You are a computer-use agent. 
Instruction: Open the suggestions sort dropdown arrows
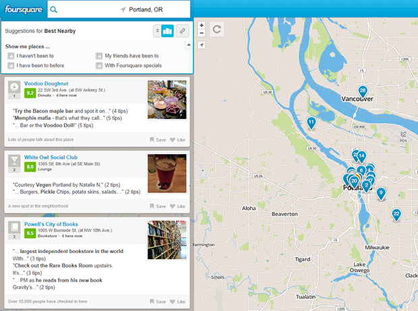(157, 31)
